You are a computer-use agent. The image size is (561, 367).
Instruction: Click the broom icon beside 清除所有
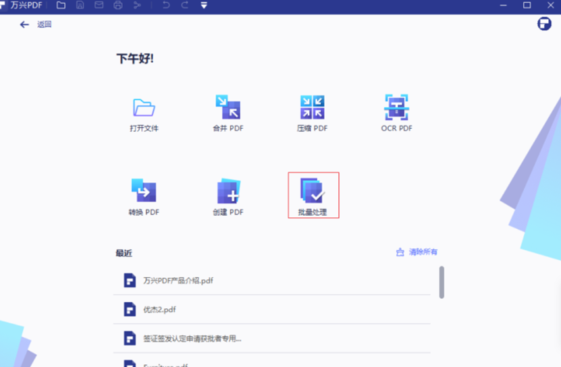[400, 252]
